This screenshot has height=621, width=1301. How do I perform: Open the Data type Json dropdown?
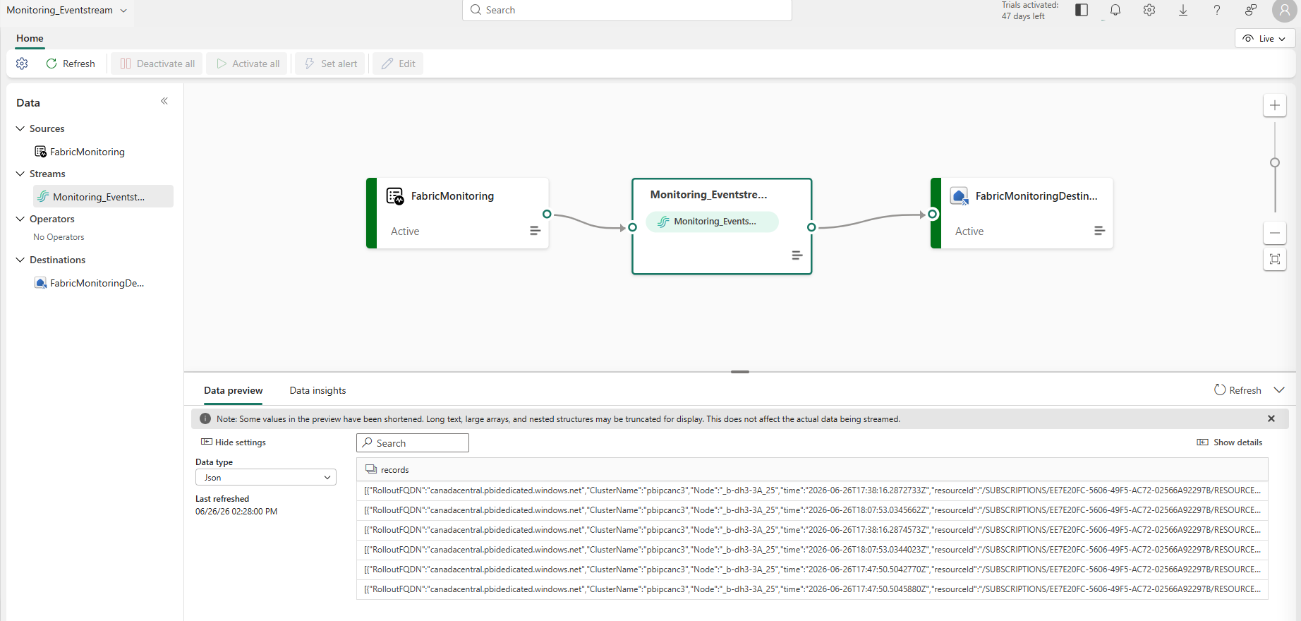pyautogui.click(x=266, y=478)
